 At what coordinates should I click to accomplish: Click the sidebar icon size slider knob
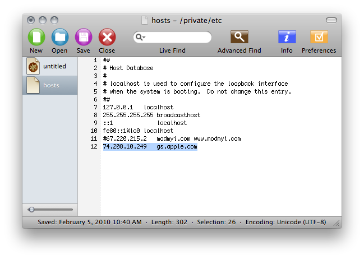tap(31, 210)
